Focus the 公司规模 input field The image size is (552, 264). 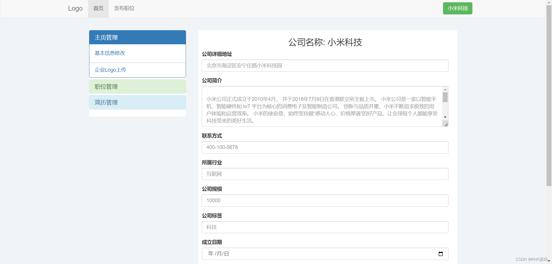coord(325,200)
